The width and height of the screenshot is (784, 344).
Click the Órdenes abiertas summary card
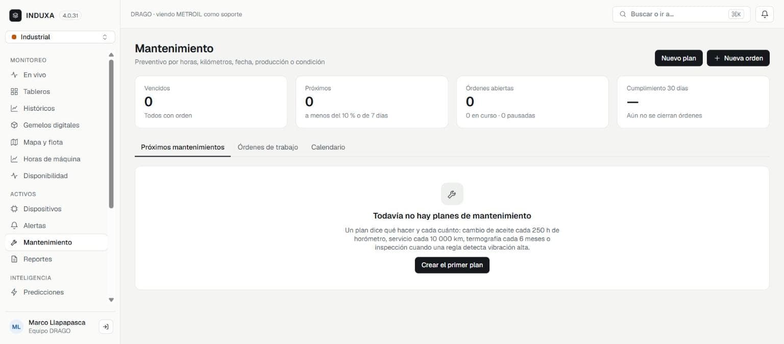(532, 102)
